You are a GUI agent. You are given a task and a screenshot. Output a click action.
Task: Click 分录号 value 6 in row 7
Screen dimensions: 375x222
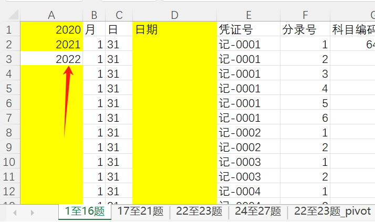click(x=305, y=117)
